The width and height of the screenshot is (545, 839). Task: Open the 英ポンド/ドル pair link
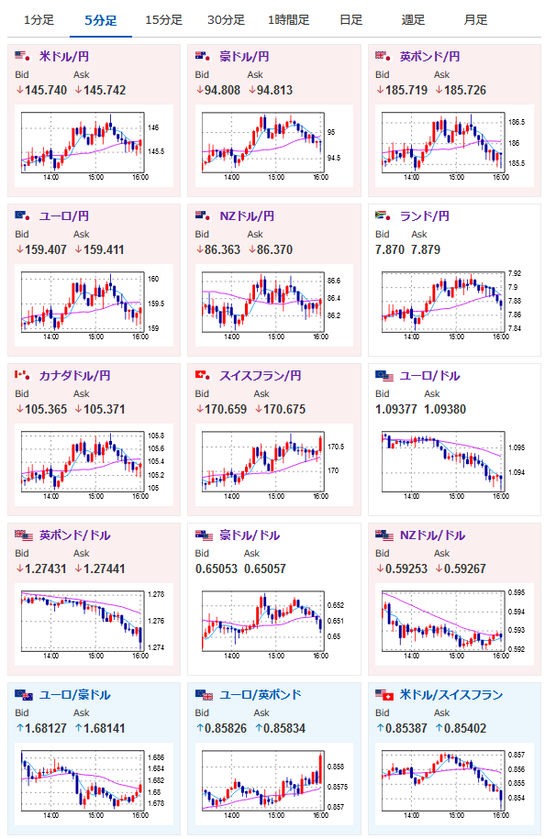pyautogui.click(x=74, y=535)
